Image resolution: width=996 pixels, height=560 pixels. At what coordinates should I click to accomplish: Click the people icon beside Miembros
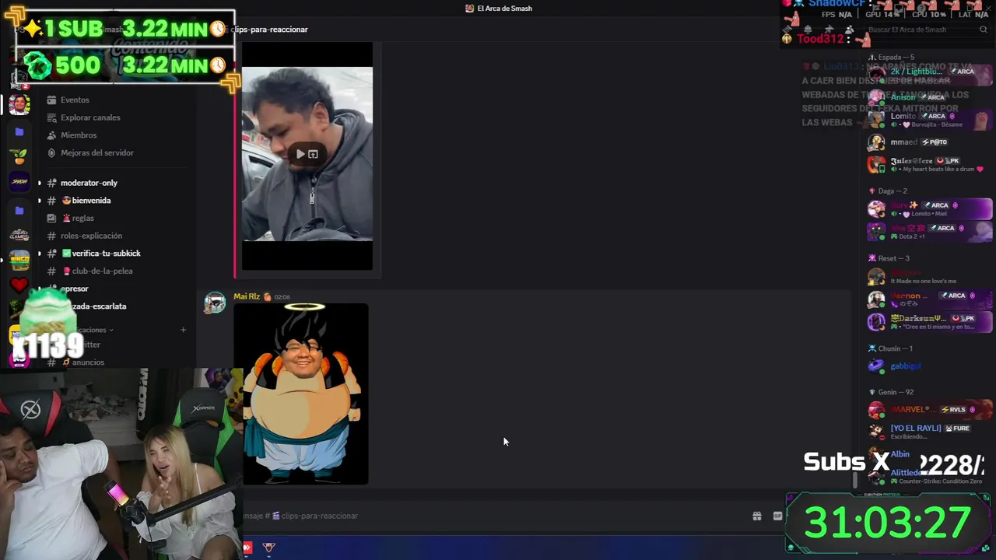[51, 135]
